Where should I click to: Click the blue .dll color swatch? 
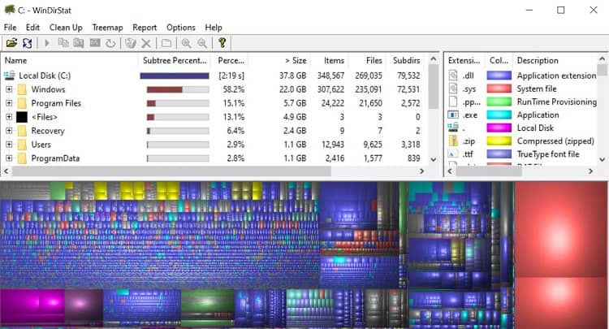[499, 76]
